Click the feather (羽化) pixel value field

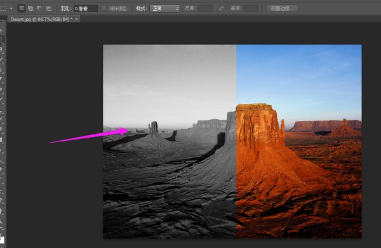[x=86, y=9]
